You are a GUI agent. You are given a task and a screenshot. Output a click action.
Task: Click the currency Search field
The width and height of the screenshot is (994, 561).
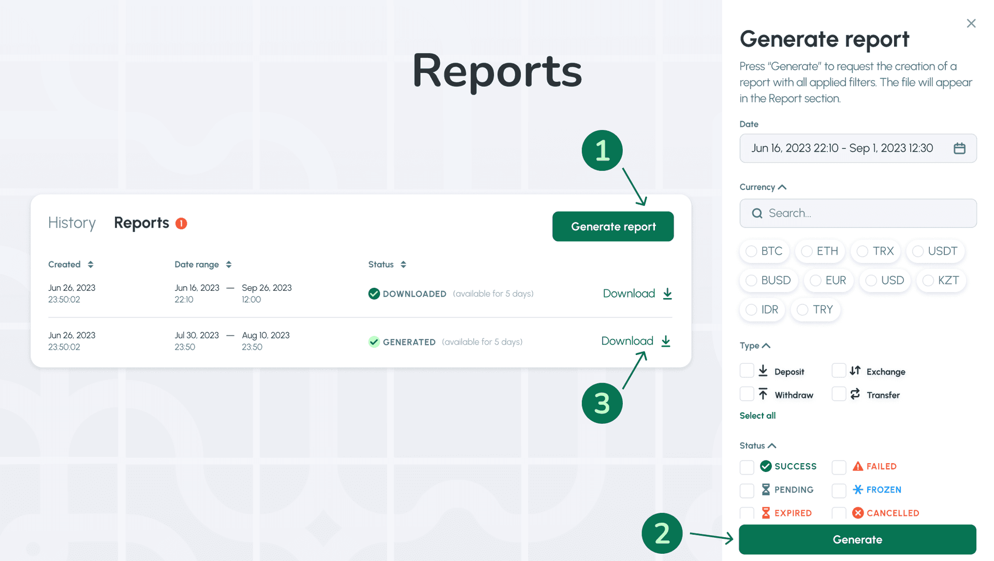pyautogui.click(x=858, y=213)
